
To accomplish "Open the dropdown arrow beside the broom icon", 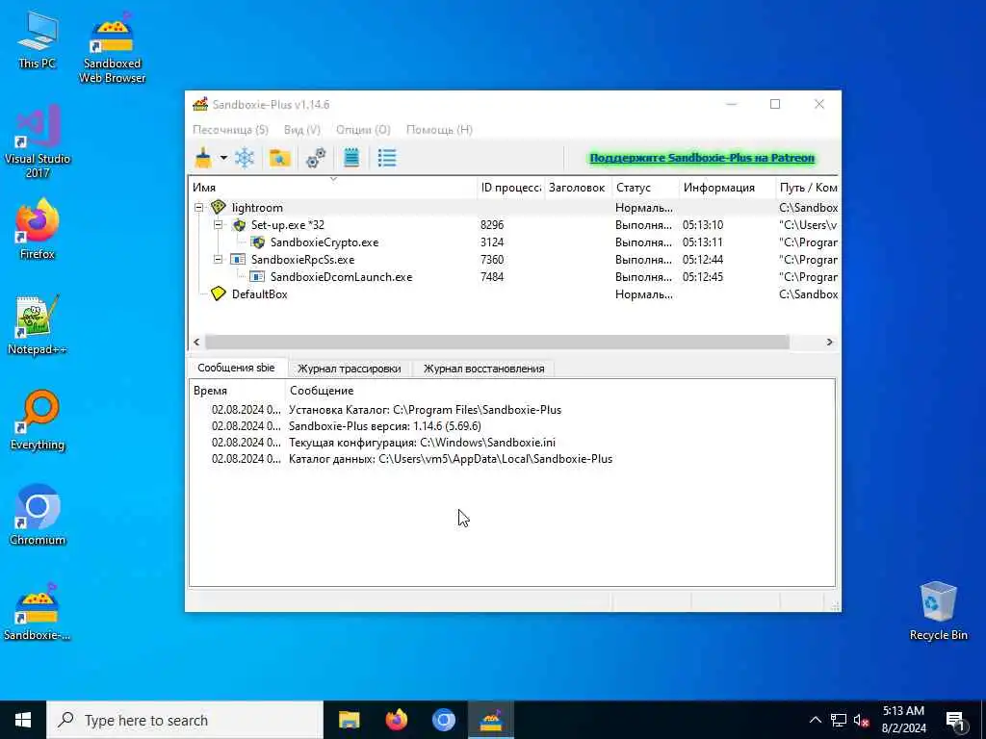I will pos(223,158).
